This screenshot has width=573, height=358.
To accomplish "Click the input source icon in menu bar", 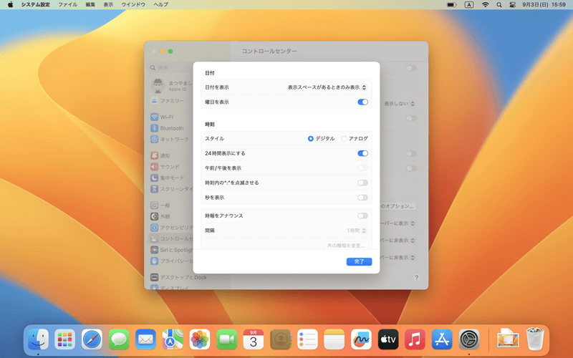I will click(469, 5).
